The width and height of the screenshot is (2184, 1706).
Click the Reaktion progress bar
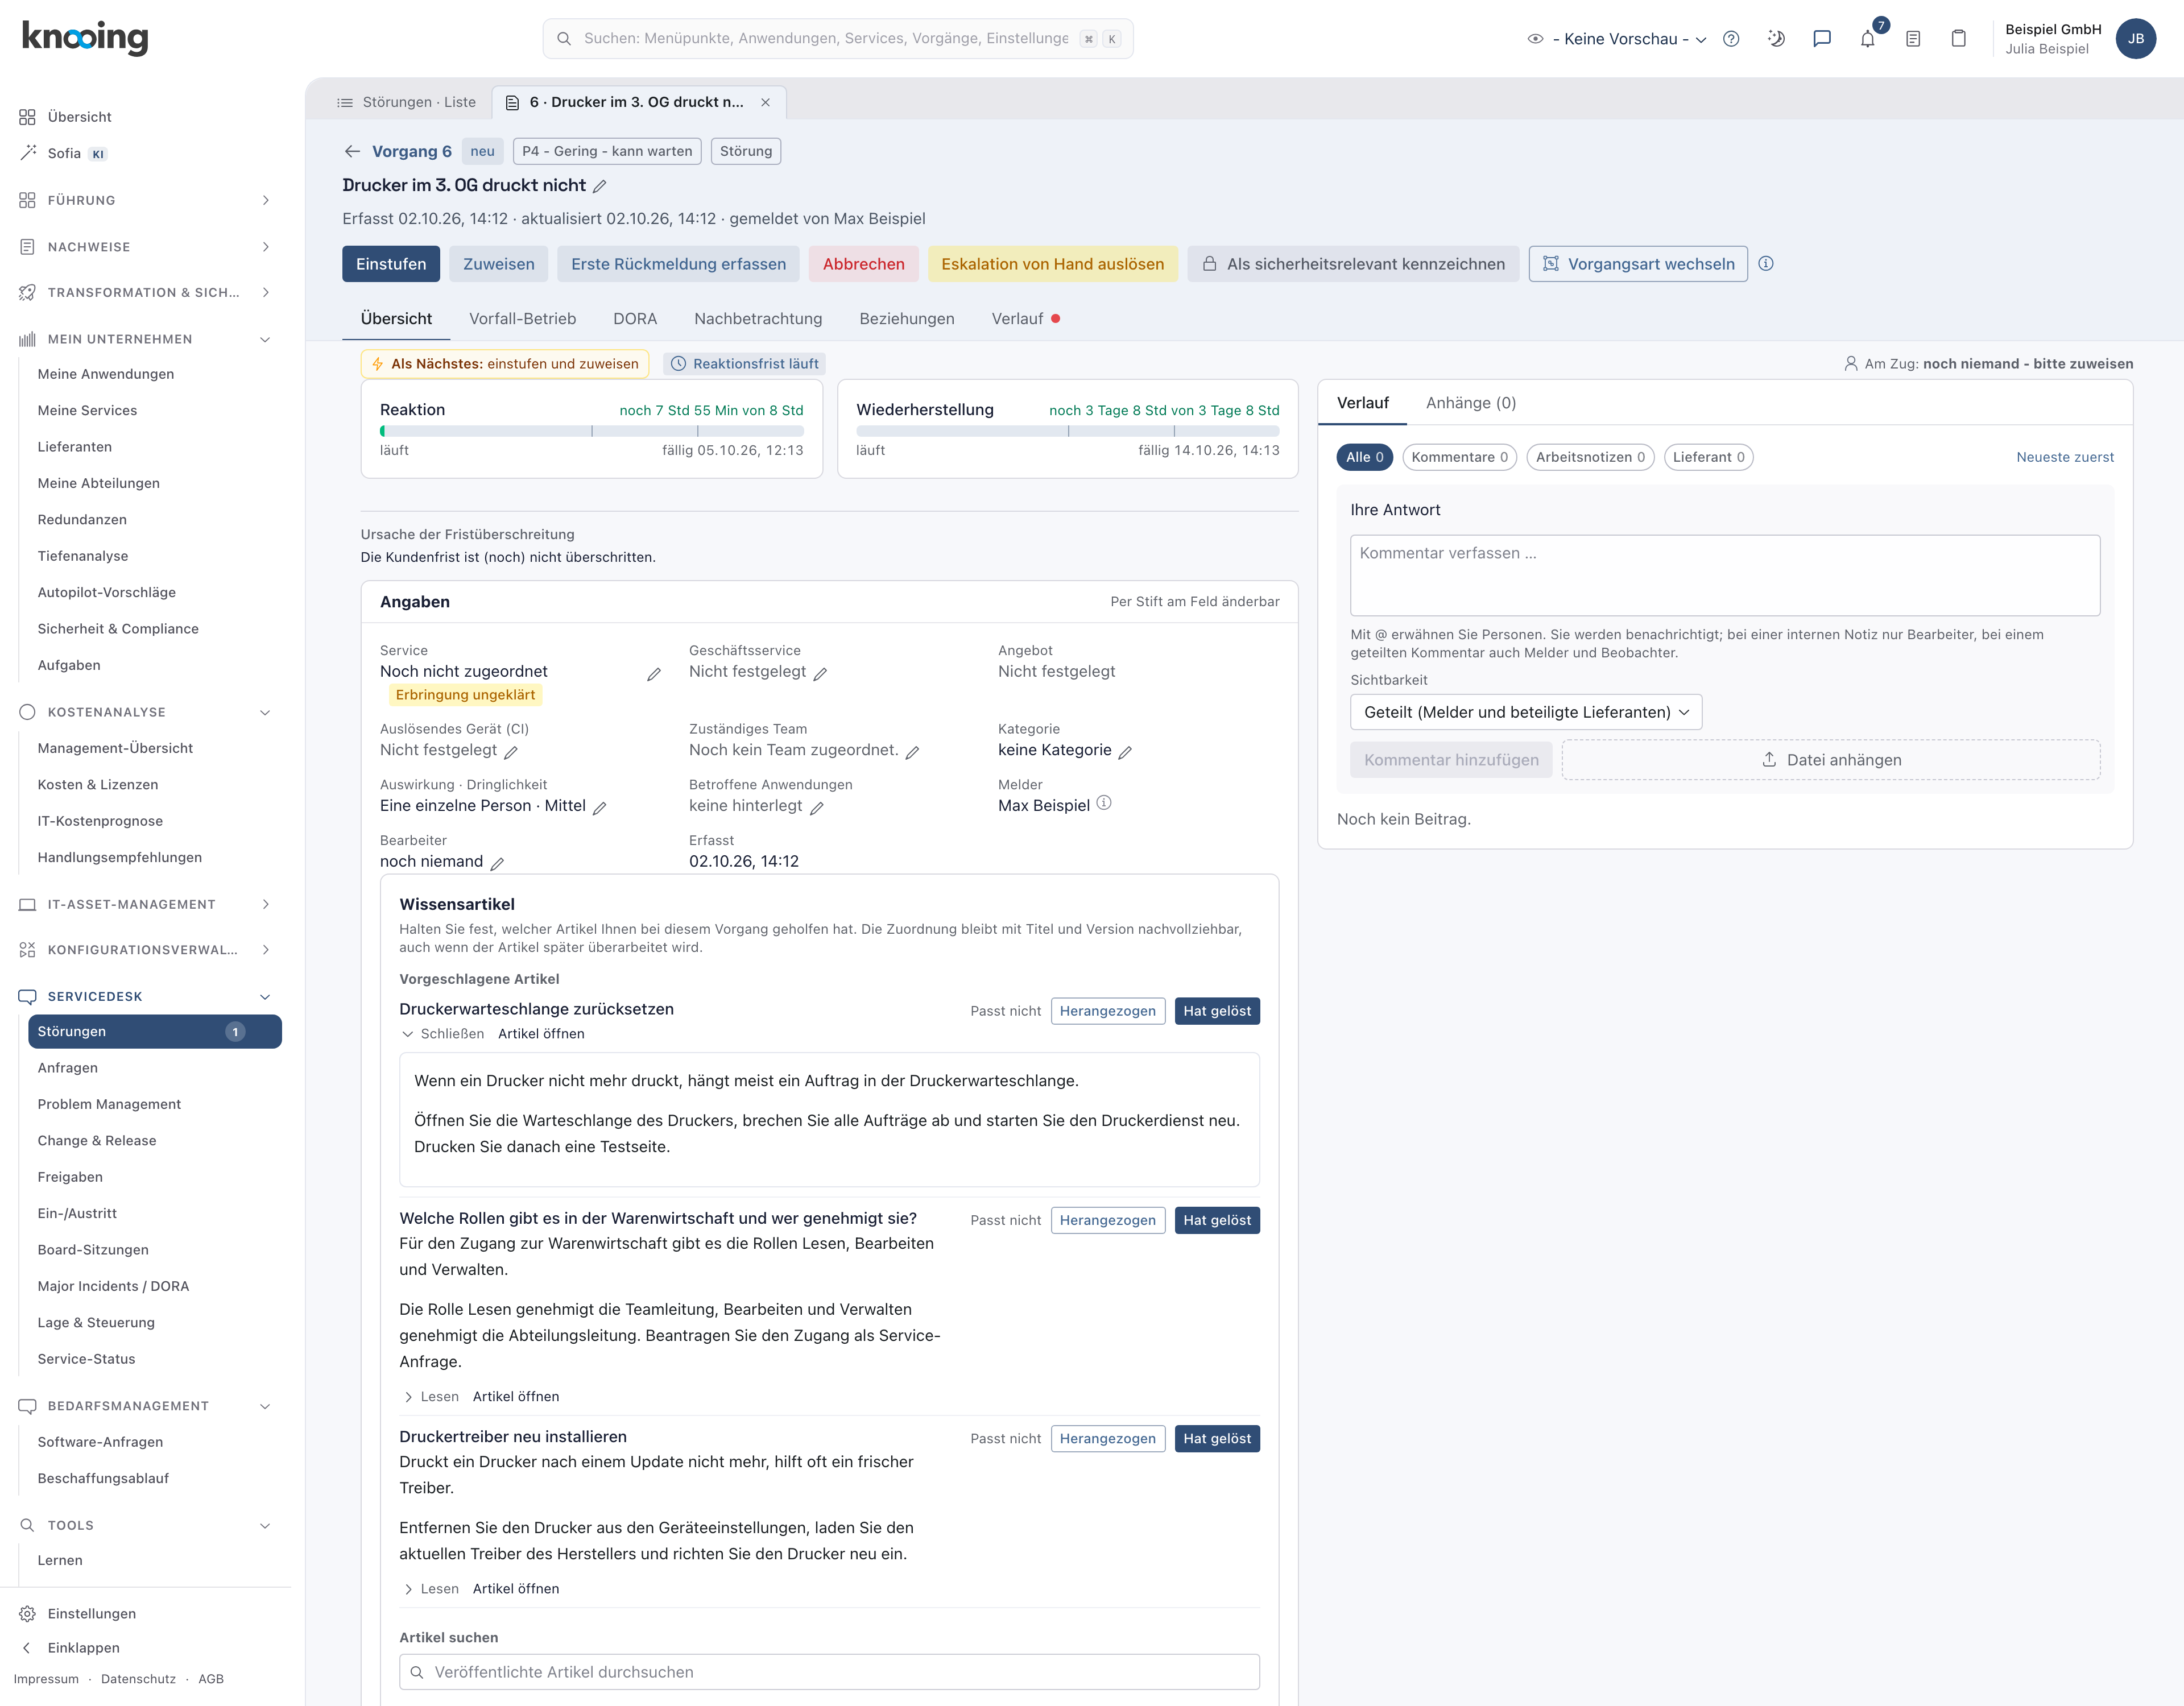[x=591, y=431]
